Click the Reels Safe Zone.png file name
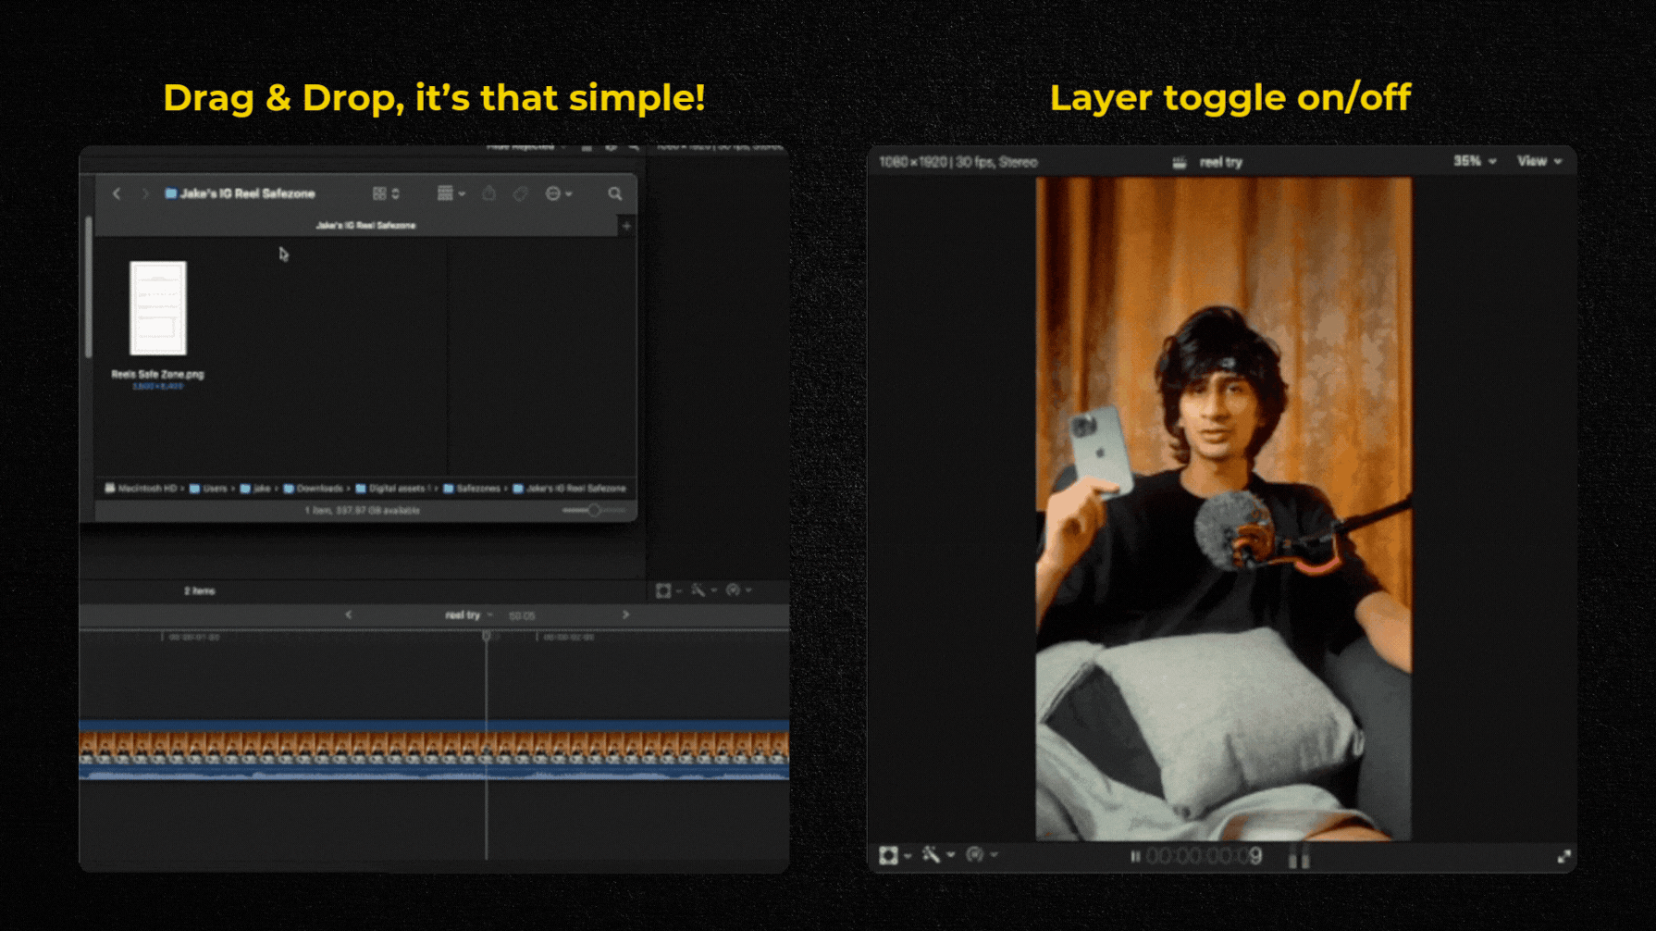The height and width of the screenshot is (931, 1656). pos(157,374)
